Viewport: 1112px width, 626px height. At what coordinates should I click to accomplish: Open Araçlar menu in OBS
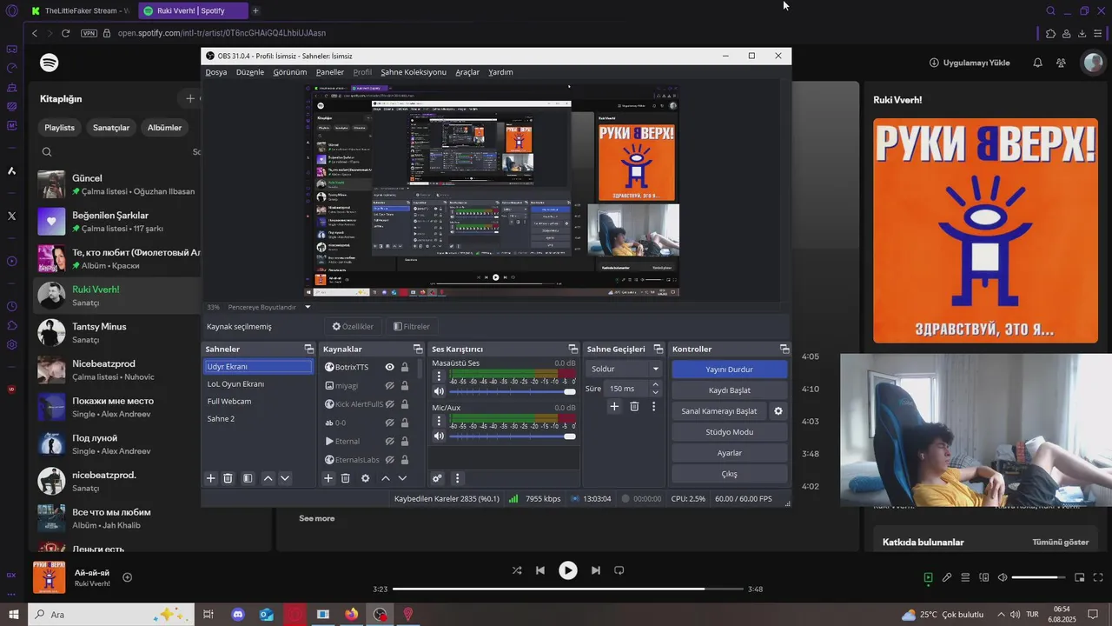[467, 72]
